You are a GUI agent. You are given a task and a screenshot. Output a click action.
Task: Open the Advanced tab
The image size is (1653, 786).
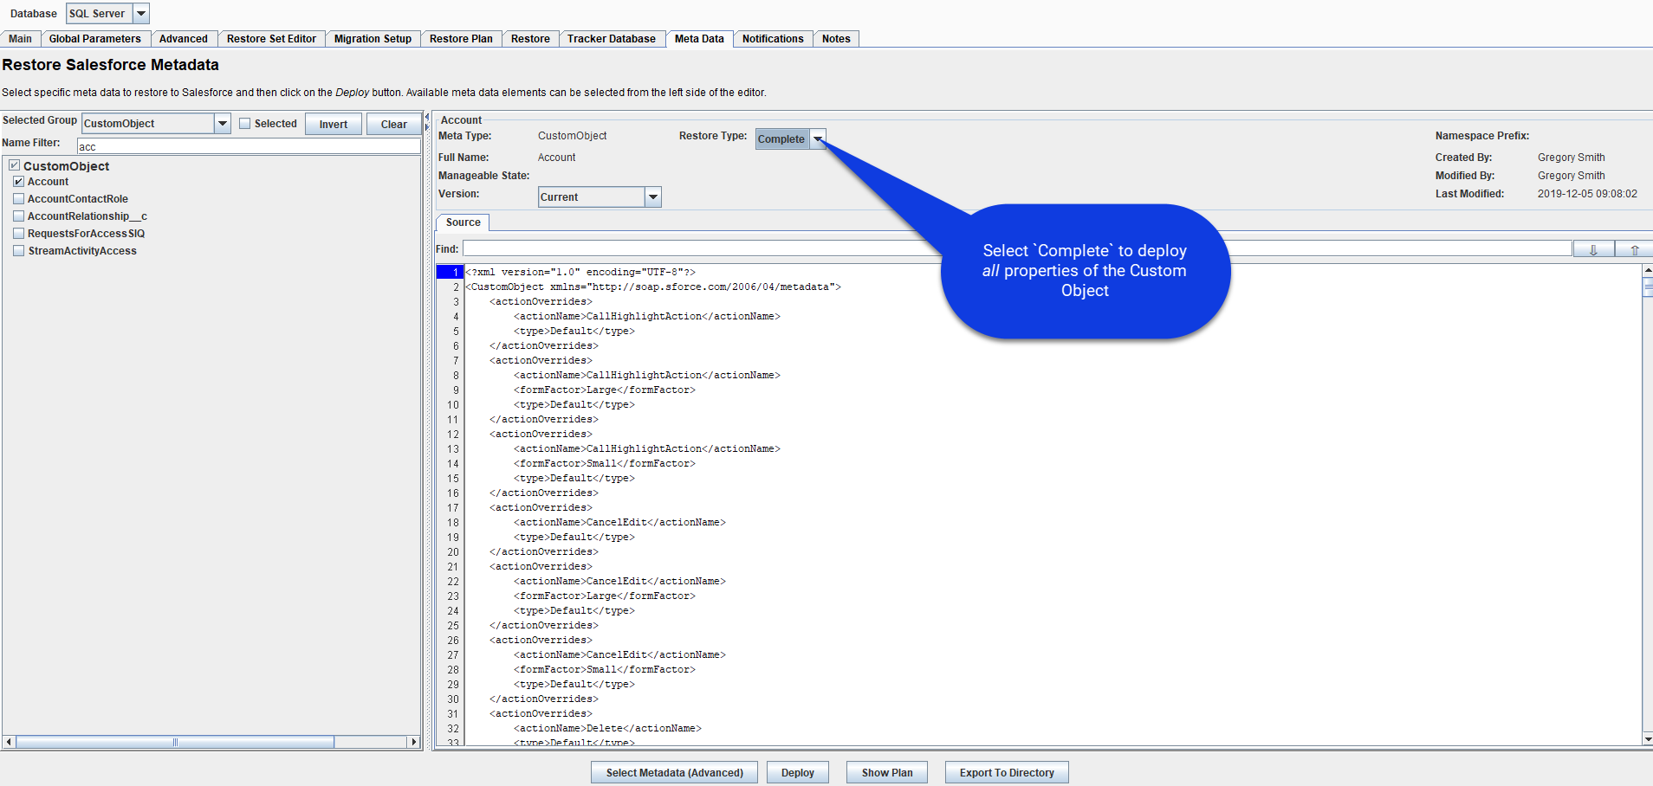(184, 39)
